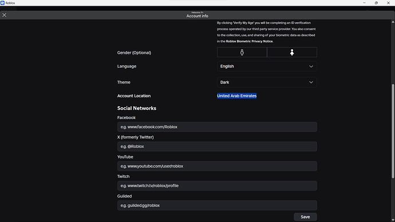Click the scrollbar up arrow
395x222 pixels.
(x=393, y=22)
